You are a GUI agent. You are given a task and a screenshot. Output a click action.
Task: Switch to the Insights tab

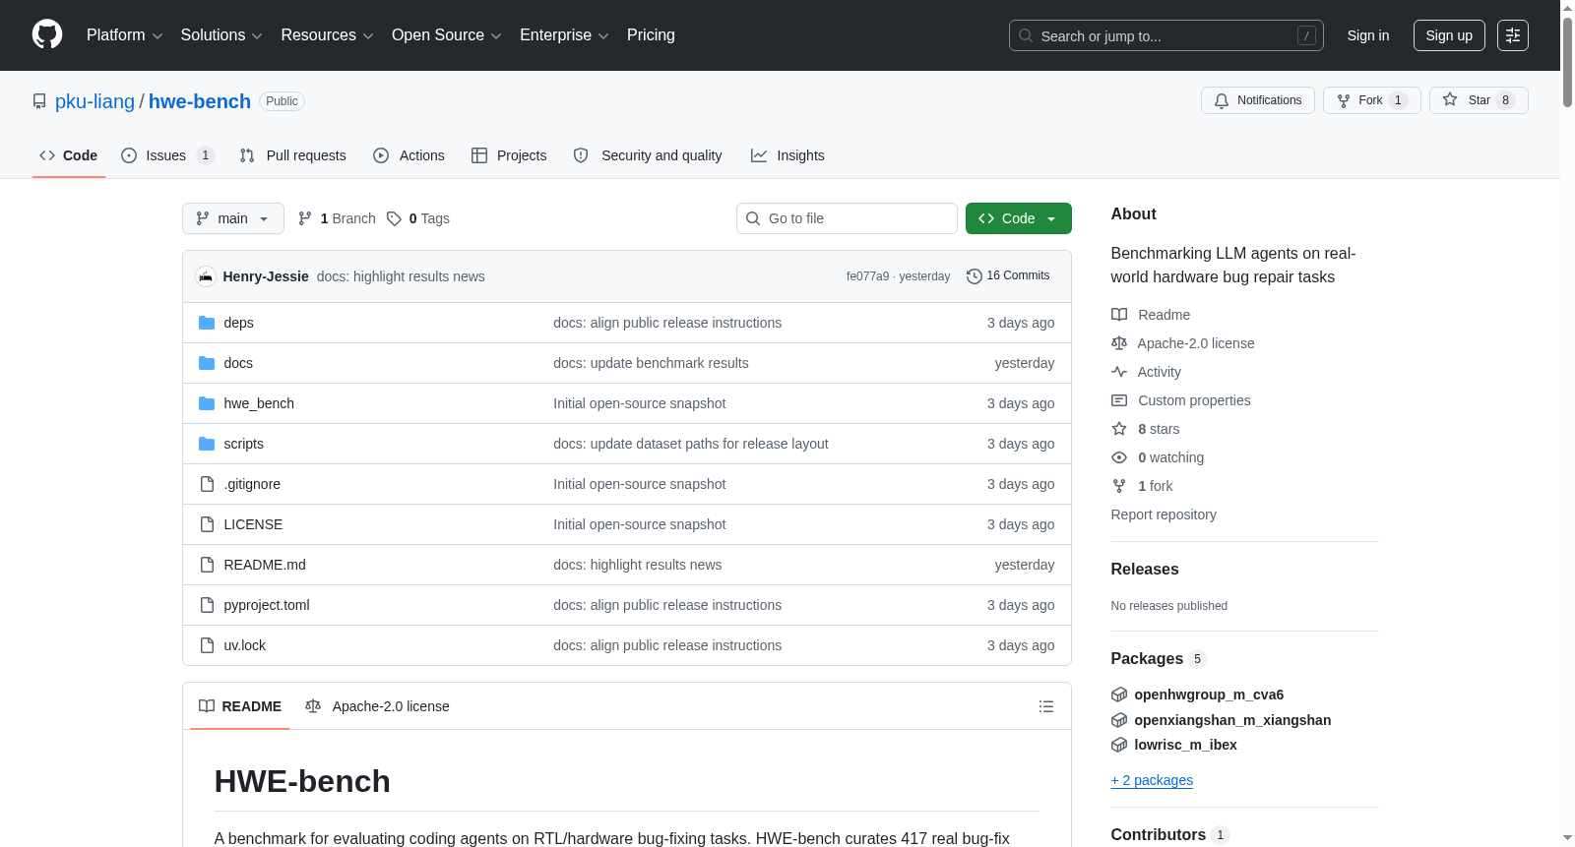point(787,155)
